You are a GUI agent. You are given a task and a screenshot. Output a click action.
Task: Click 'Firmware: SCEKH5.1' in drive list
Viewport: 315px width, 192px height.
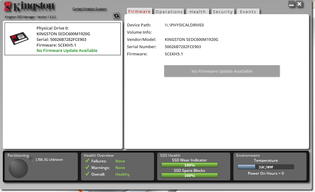pyautogui.click(x=56, y=45)
